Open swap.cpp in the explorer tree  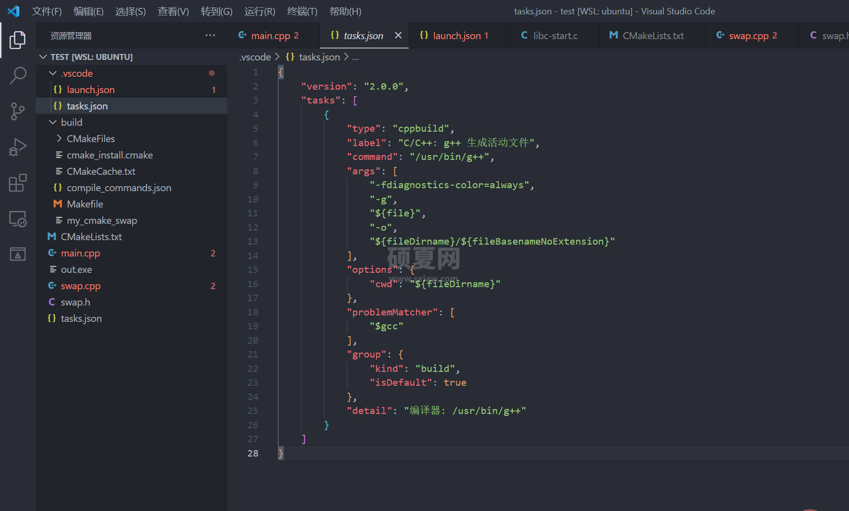coord(132,286)
